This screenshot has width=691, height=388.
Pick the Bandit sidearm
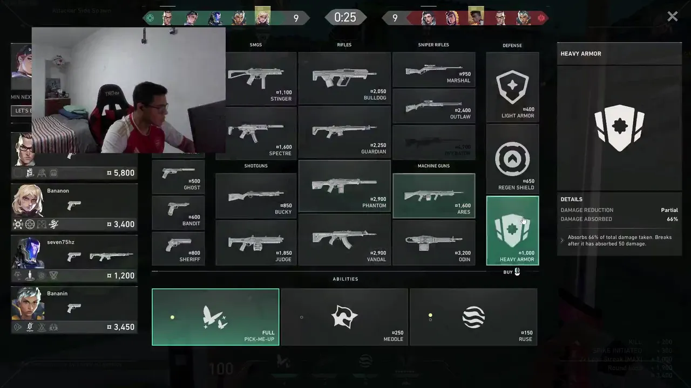178,212
